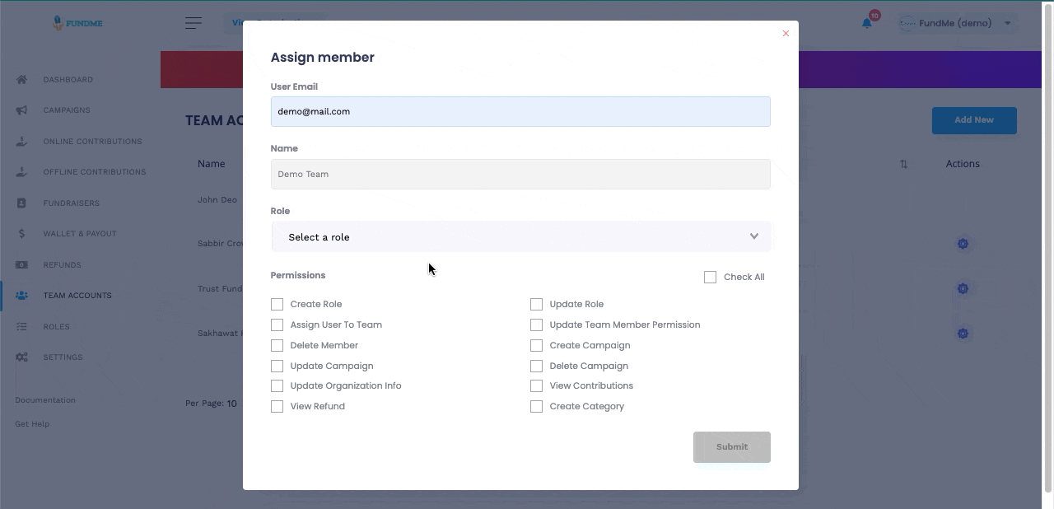Click the Settings gears icon

click(22, 357)
